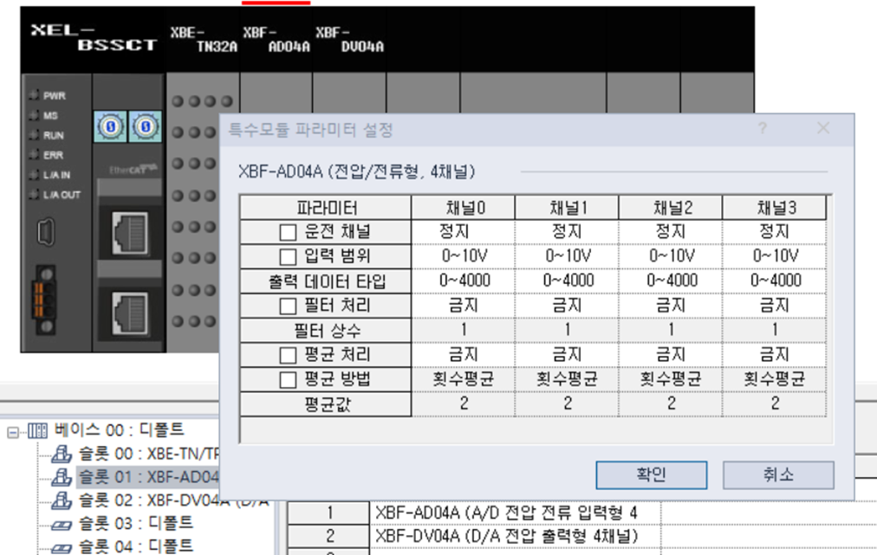This screenshot has height=555, width=877.
Task: Click the 베이스 00 rack icon
Action: [37, 431]
